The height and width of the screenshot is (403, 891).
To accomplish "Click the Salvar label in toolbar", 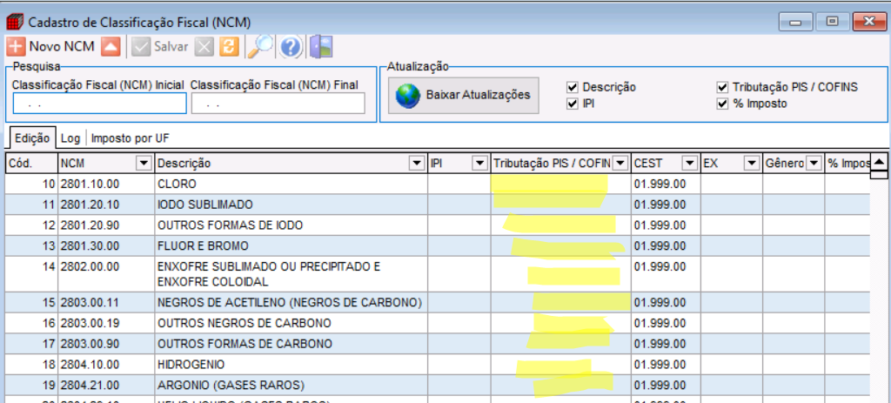I will [171, 47].
